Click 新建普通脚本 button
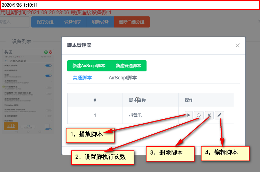Screen dimensions: 260x172 (x=128, y=66)
